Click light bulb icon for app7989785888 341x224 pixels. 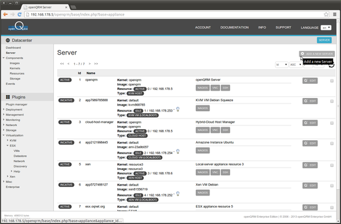pos(178,109)
